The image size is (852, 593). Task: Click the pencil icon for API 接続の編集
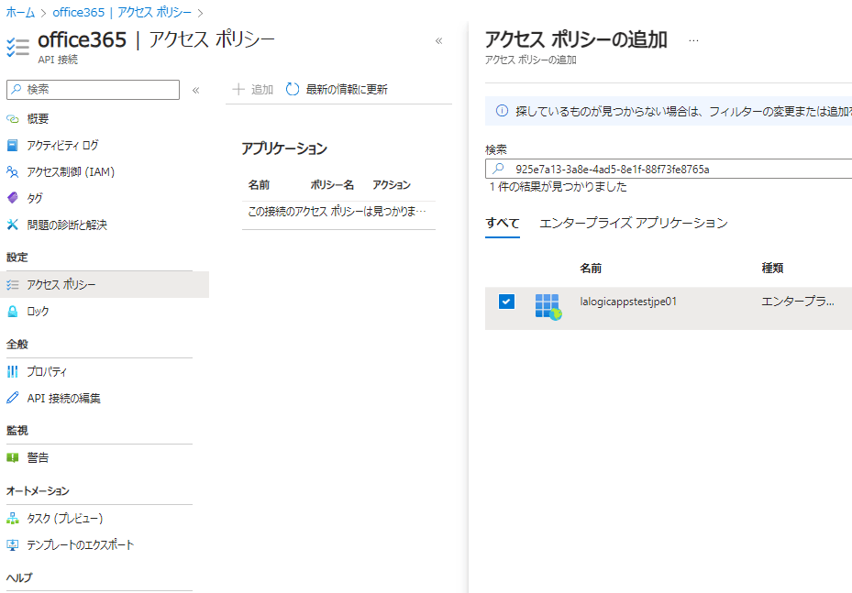(13, 398)
